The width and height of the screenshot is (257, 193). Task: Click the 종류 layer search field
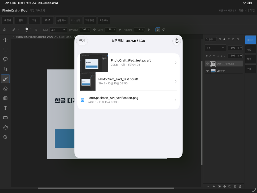[x=211, y=39]
